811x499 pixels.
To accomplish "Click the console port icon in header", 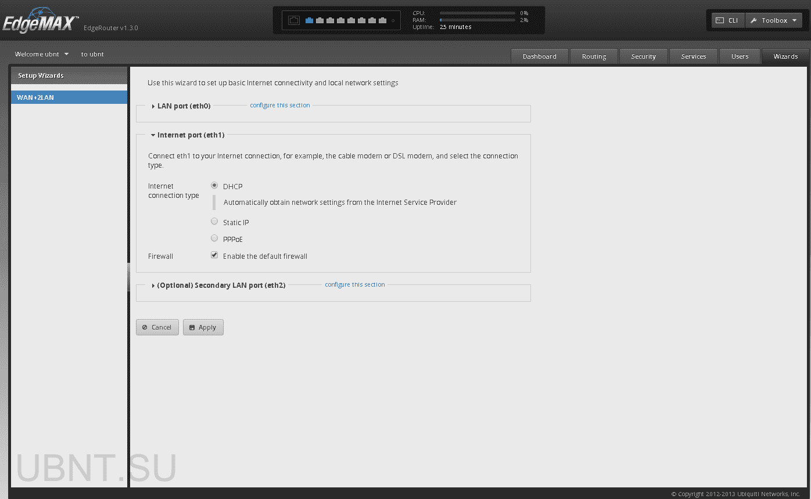I will click(294, 20).
